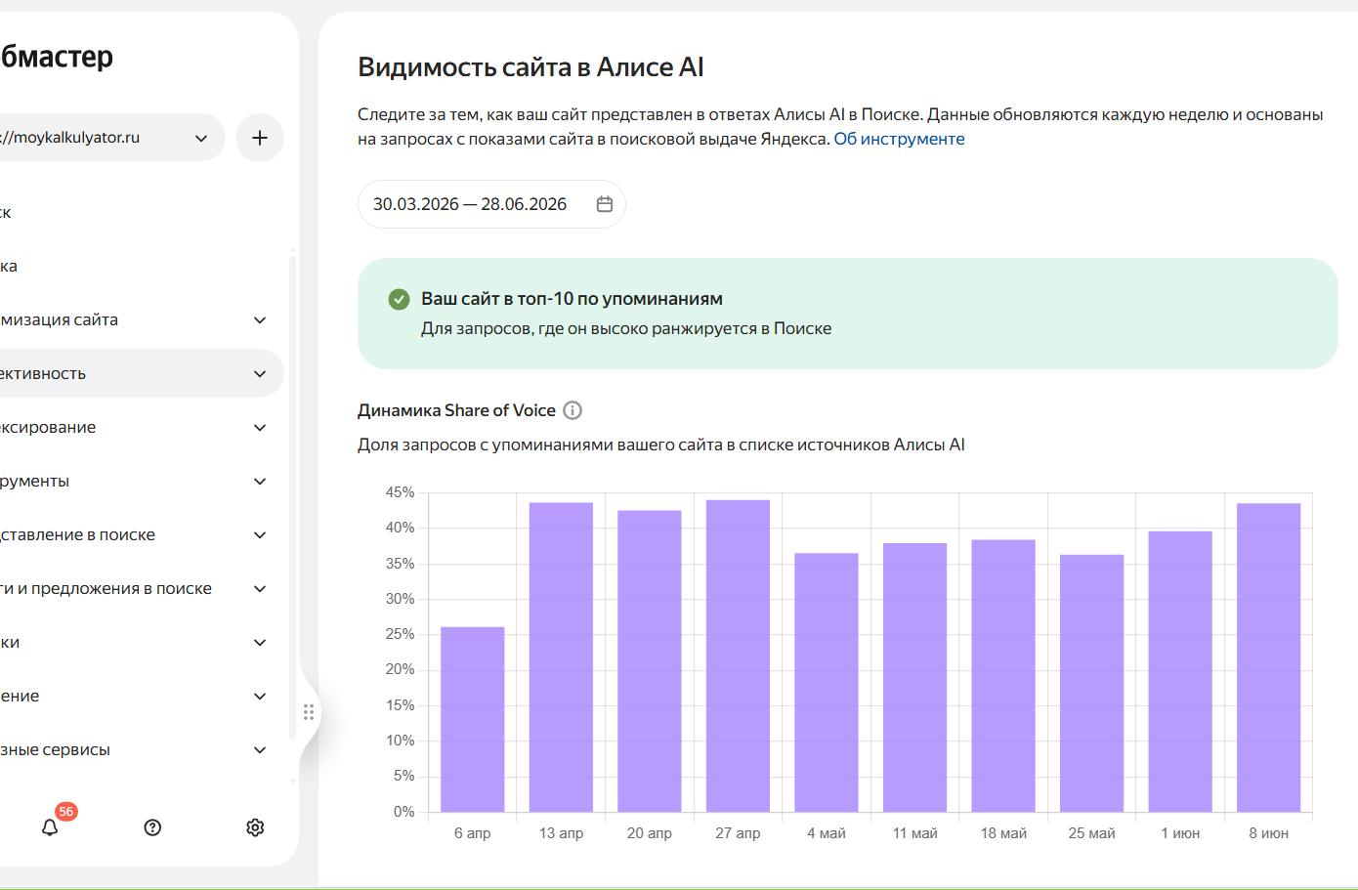Click the sidebar resize grip dots
This screenshot has height=890, width=1358.
(309, 712)
